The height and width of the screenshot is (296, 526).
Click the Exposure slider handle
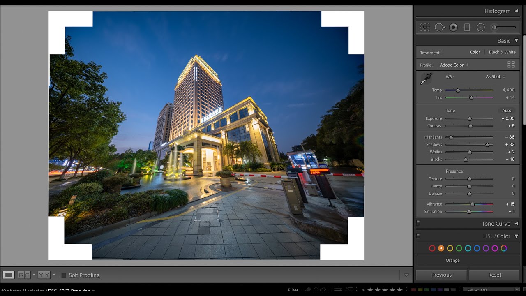point(470,119)
